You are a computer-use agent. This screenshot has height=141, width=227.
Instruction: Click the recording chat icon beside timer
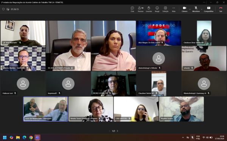(x=8, y=9)
